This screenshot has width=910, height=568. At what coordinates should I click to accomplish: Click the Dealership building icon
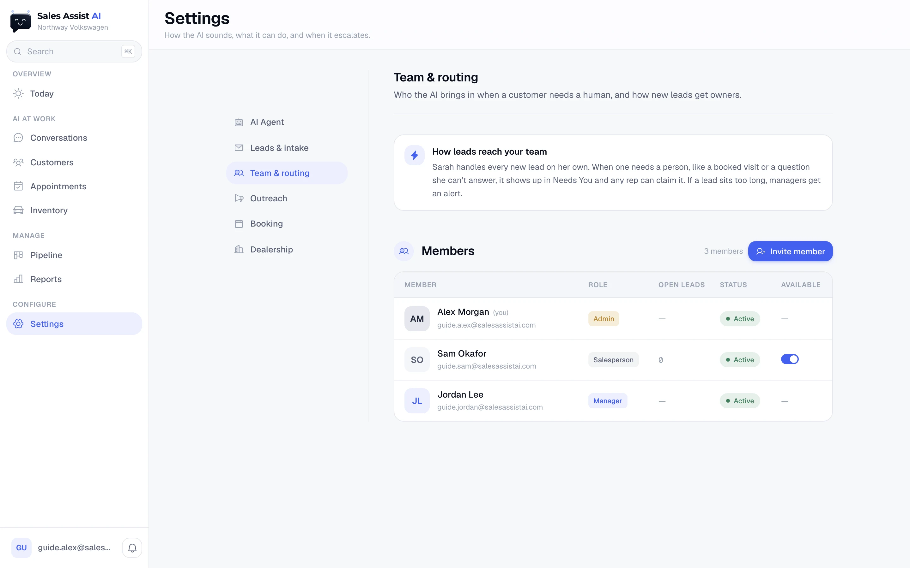point(239,249)
